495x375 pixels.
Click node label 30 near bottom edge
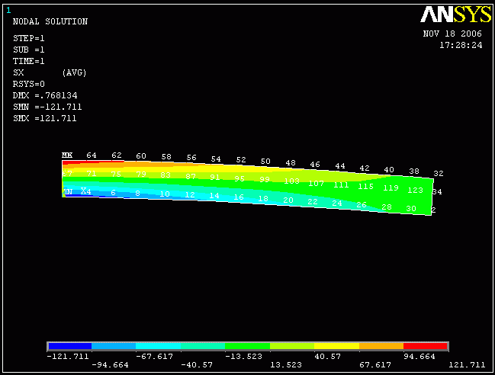tap(410, 209)
